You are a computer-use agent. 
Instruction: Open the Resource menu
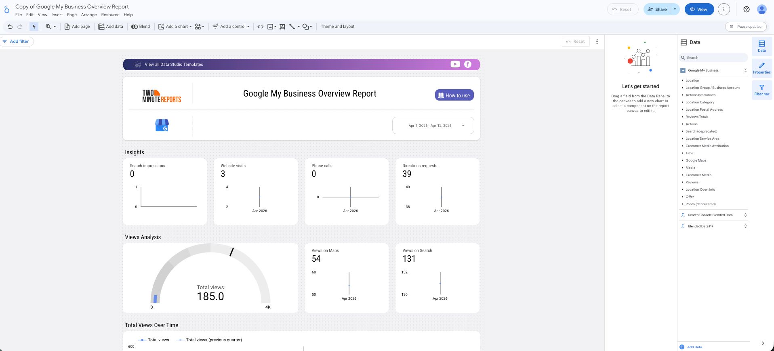pos(110,15)
